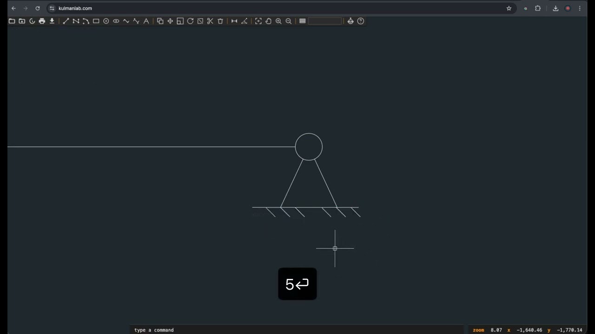Click the zoom extents icon
Screen dimensions: 595x334
click(258, 21)
